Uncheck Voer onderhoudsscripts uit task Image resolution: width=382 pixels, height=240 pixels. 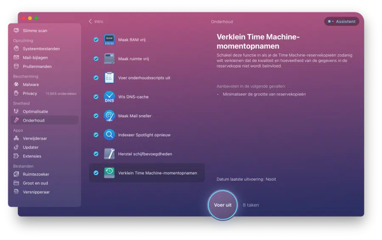[x=96, y=78]
